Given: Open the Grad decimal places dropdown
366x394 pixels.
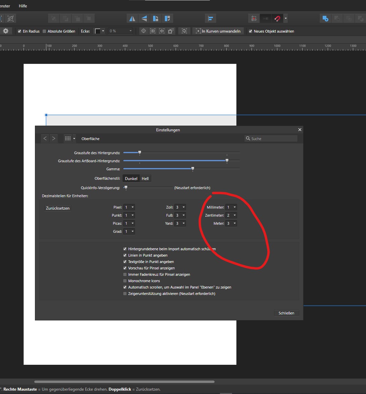Looking at the screenshot, I should coord(129,231).
